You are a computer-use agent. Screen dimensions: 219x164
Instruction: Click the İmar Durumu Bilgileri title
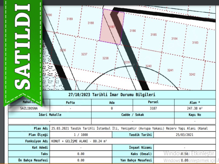point(112,95)
